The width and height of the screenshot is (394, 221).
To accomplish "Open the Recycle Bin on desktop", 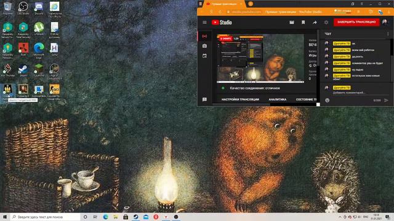I will pos(8,8).
